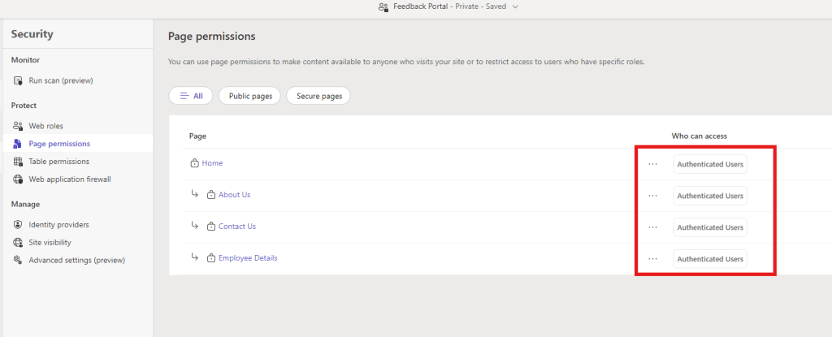Select the All pages filter

pyautogui.click(x=190, y=96)
